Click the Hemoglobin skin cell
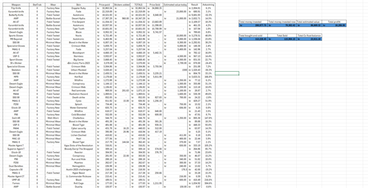This screenshot has width=368, height=188. (x=78, y=166)
